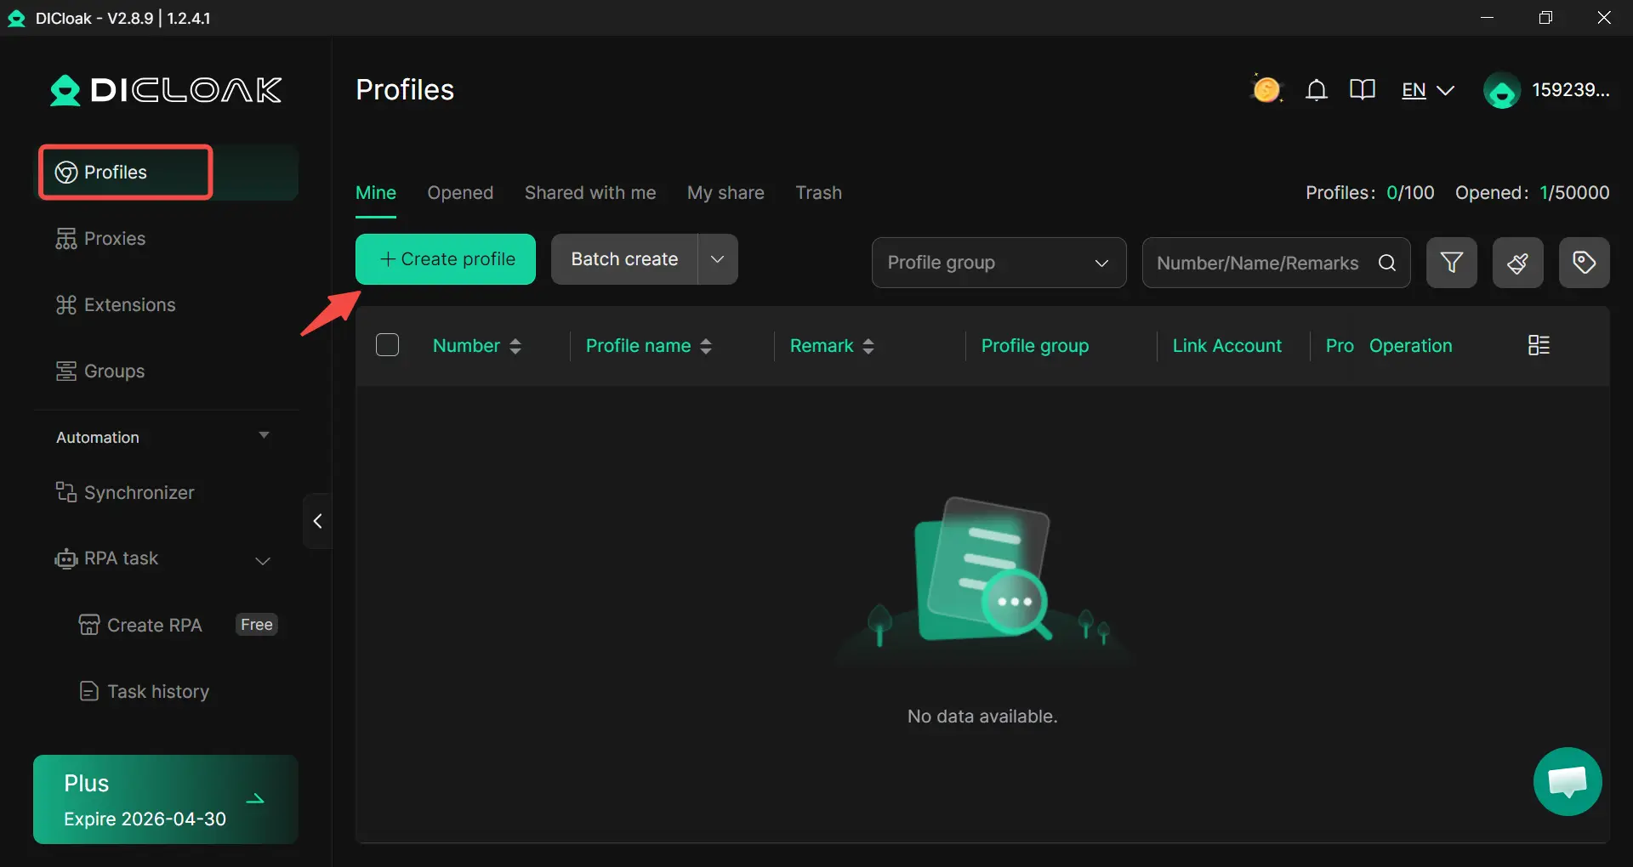Sort the table by Profile name
This screenshot has width=1633, height=867.
pyautogui.click(x=705, y=346)
